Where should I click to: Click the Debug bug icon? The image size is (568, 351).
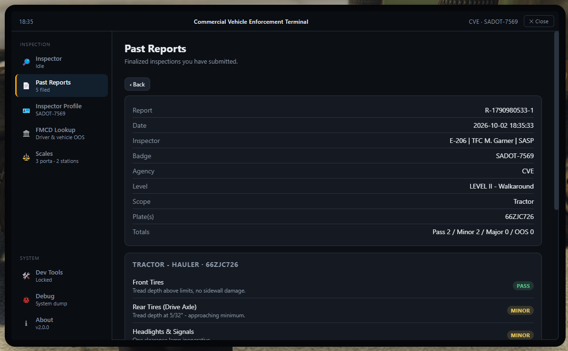(x=26, y=300)
